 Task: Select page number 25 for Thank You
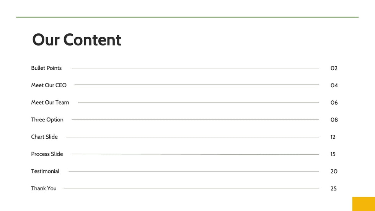tap(334, 189)
